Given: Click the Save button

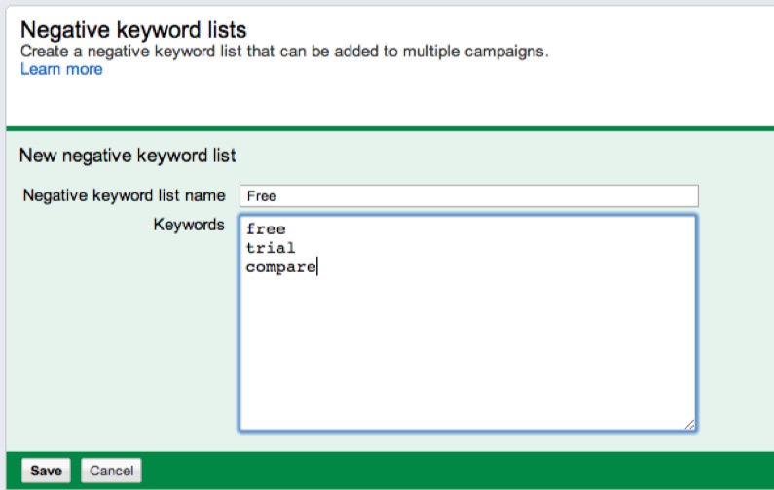Looking at the screenshot, I should coord(46,471).
